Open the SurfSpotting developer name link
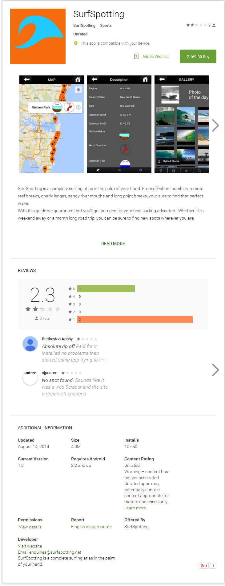 point(84,26)
